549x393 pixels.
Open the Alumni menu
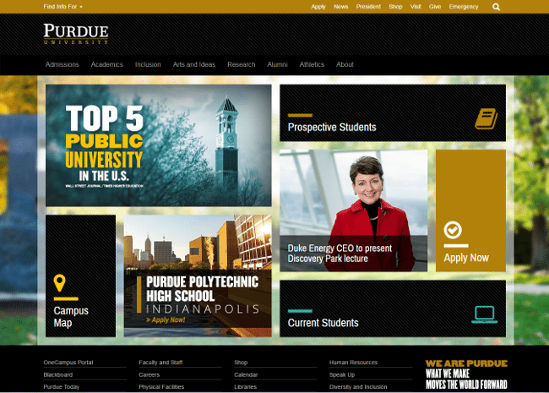coord(277,64)
